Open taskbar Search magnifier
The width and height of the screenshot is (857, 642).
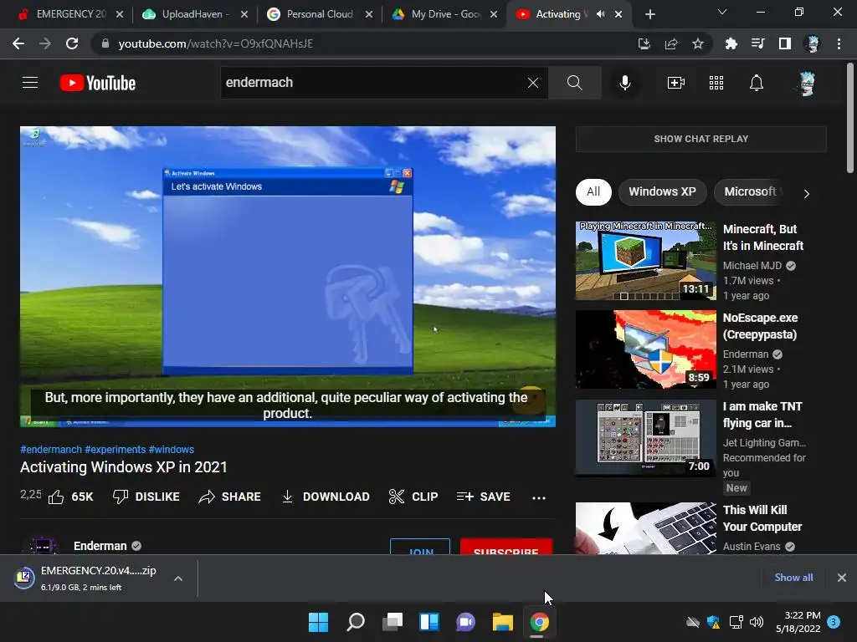click(355, 622)
